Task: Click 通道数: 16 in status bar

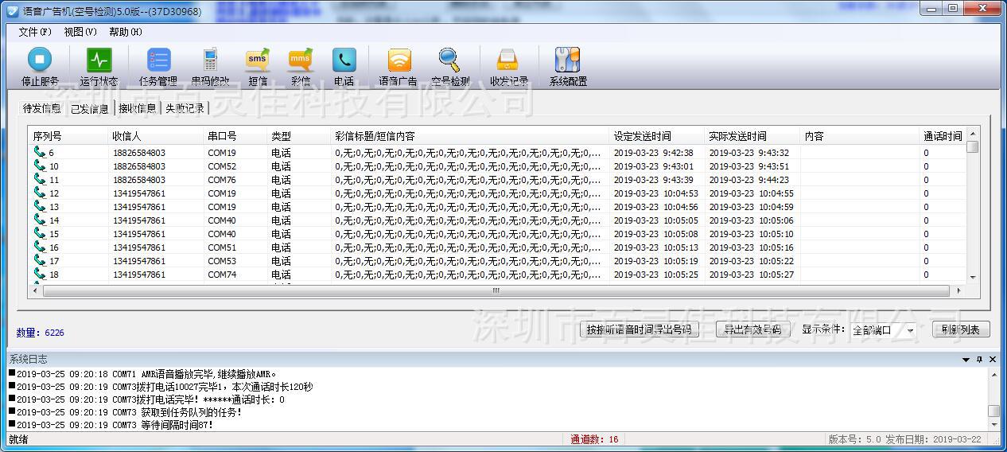Action: [x=594, y=439]
